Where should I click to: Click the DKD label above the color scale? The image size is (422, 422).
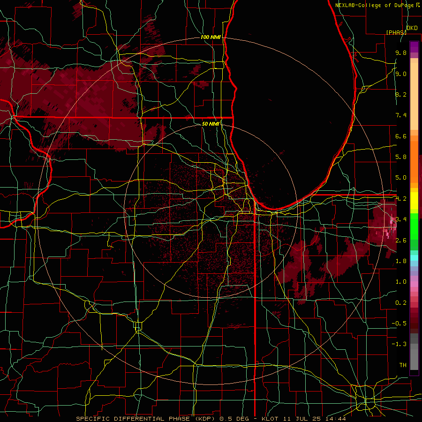tap(412, 28)
